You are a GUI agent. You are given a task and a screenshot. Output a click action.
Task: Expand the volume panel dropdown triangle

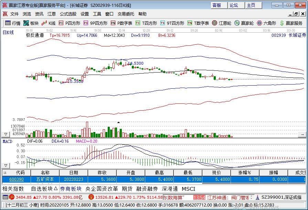tap(6, 134)
